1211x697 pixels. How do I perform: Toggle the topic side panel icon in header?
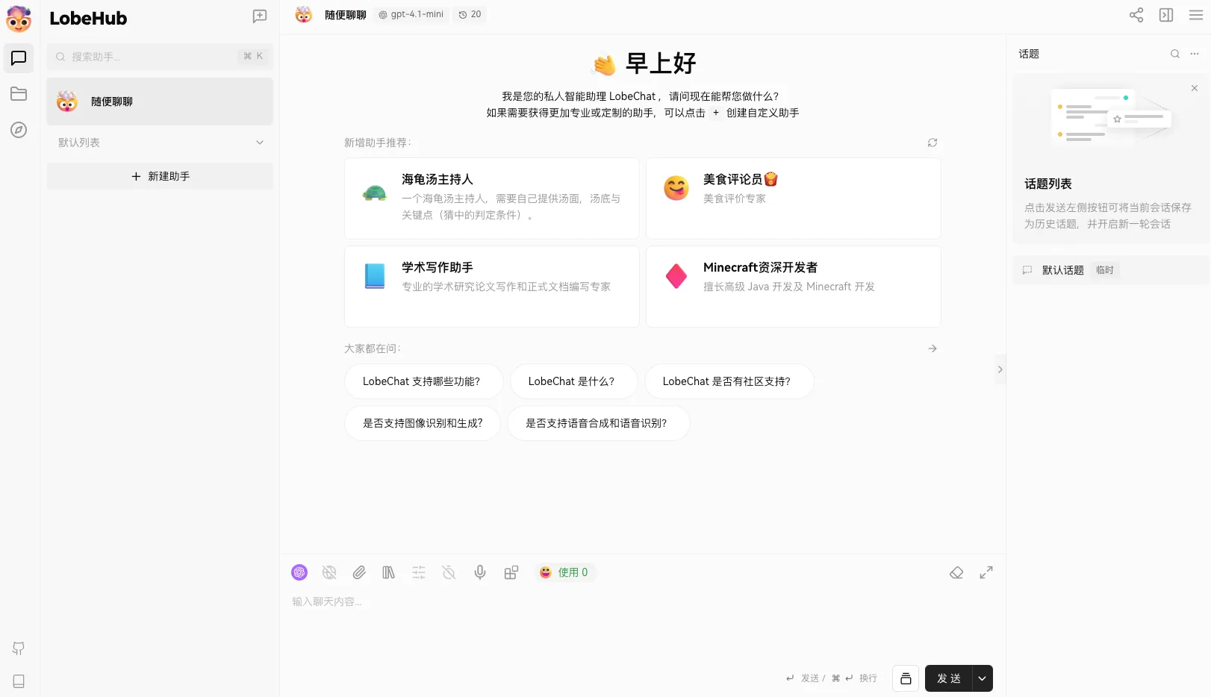pyautogui.click(x=1166, y=15)
